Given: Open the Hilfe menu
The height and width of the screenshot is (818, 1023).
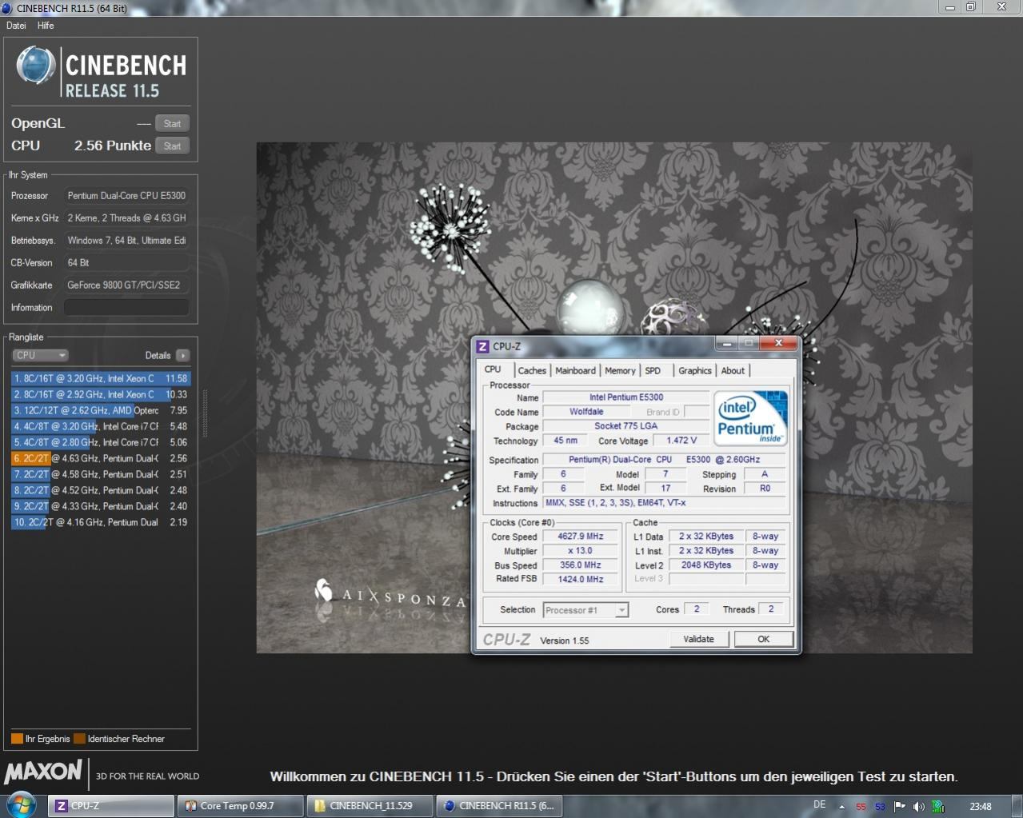Looking at the screenshot, I should pos(46,26).
